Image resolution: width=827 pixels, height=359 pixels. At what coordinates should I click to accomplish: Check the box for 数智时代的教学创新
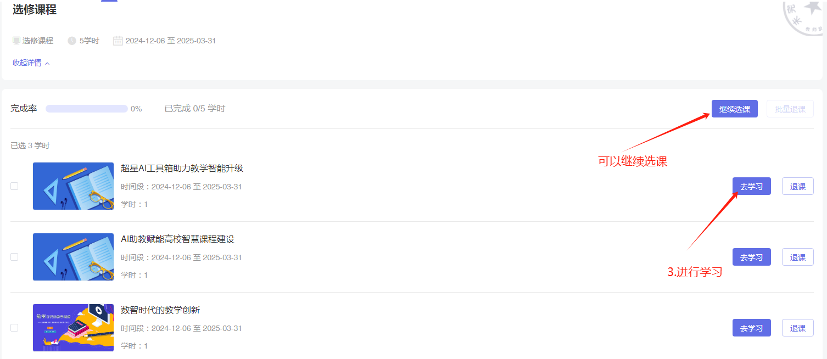pos(14,328)
